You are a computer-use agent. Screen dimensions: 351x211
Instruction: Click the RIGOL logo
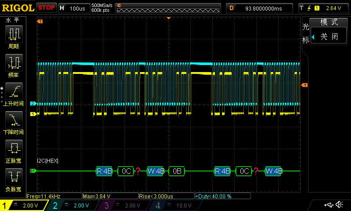pos(18,8)
